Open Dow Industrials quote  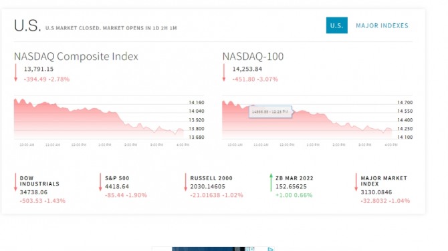pyautogui.click(x=39, y=181)
